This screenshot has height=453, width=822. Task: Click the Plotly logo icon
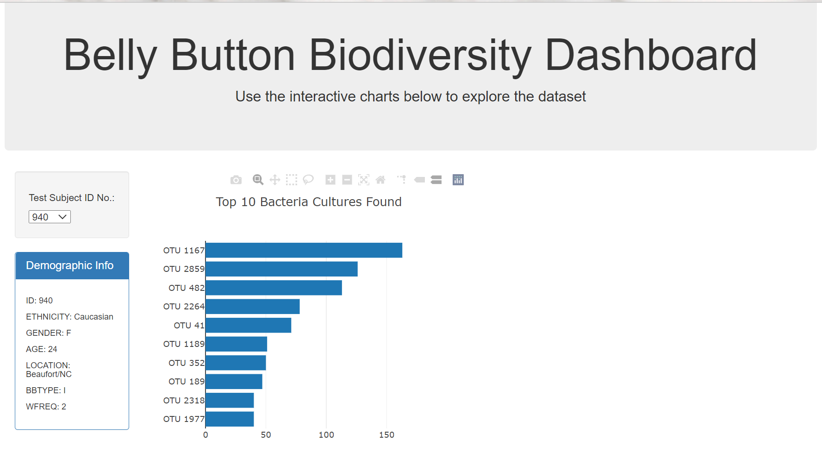pos(458,180)
